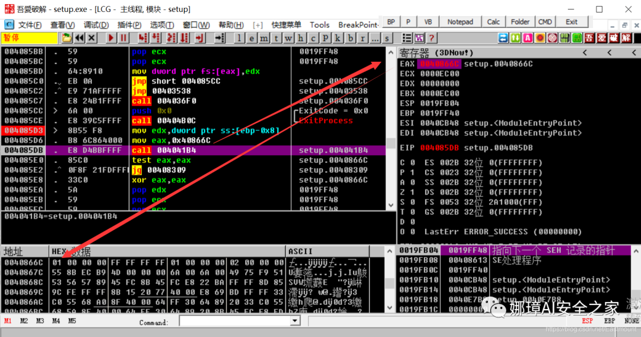Launch Notepad from the toolbar button
This screenshot has height=337, width=641.
(460, 22)
